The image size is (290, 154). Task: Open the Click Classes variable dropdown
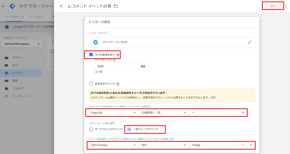113,145
